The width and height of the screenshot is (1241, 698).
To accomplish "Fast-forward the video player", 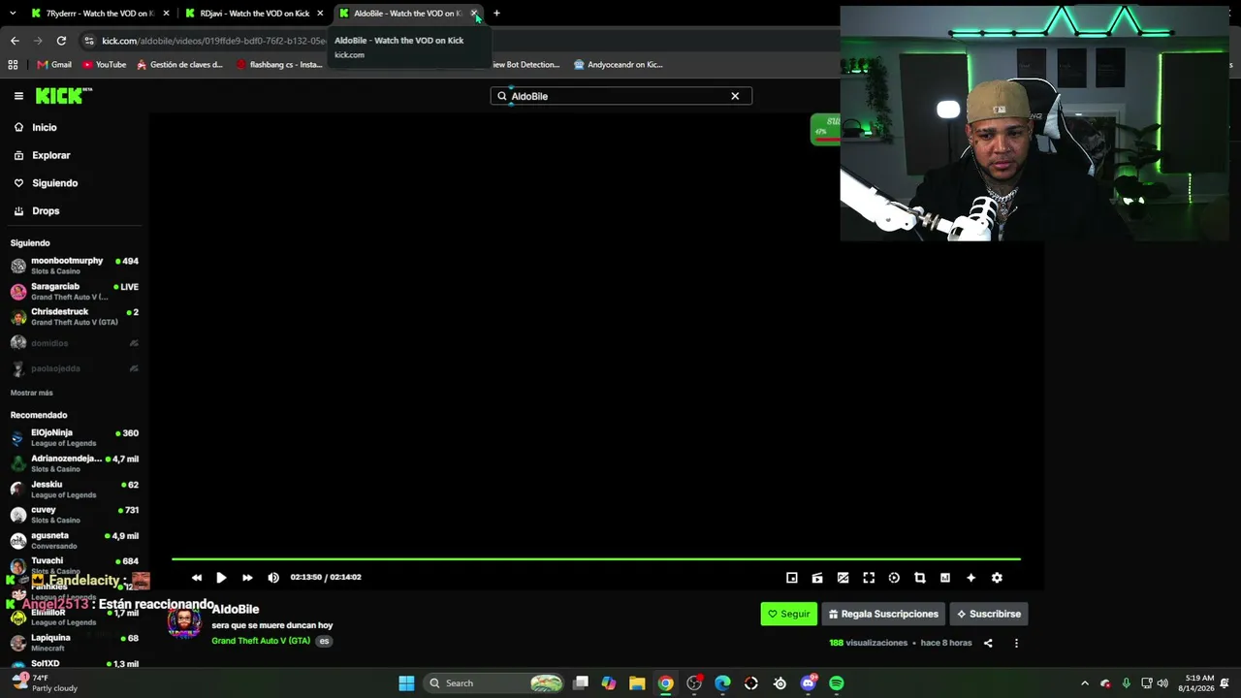I will click(x=247, y=578).
